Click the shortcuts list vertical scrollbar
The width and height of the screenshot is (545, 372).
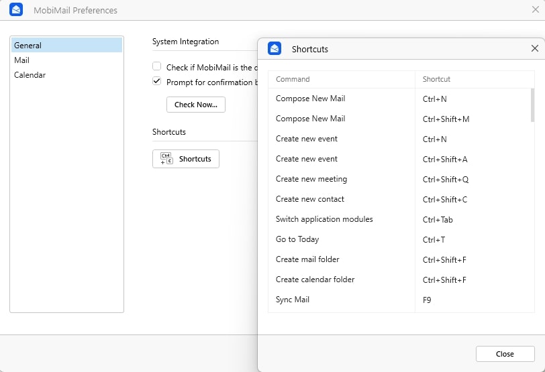pos(532,105)
